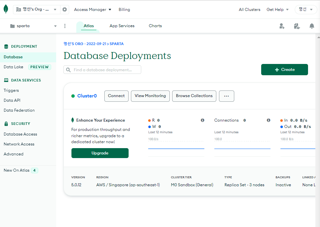The width and height of the screenshot is (320, 227).
Task: Click the Connections info icon
Action: (268, 120)
